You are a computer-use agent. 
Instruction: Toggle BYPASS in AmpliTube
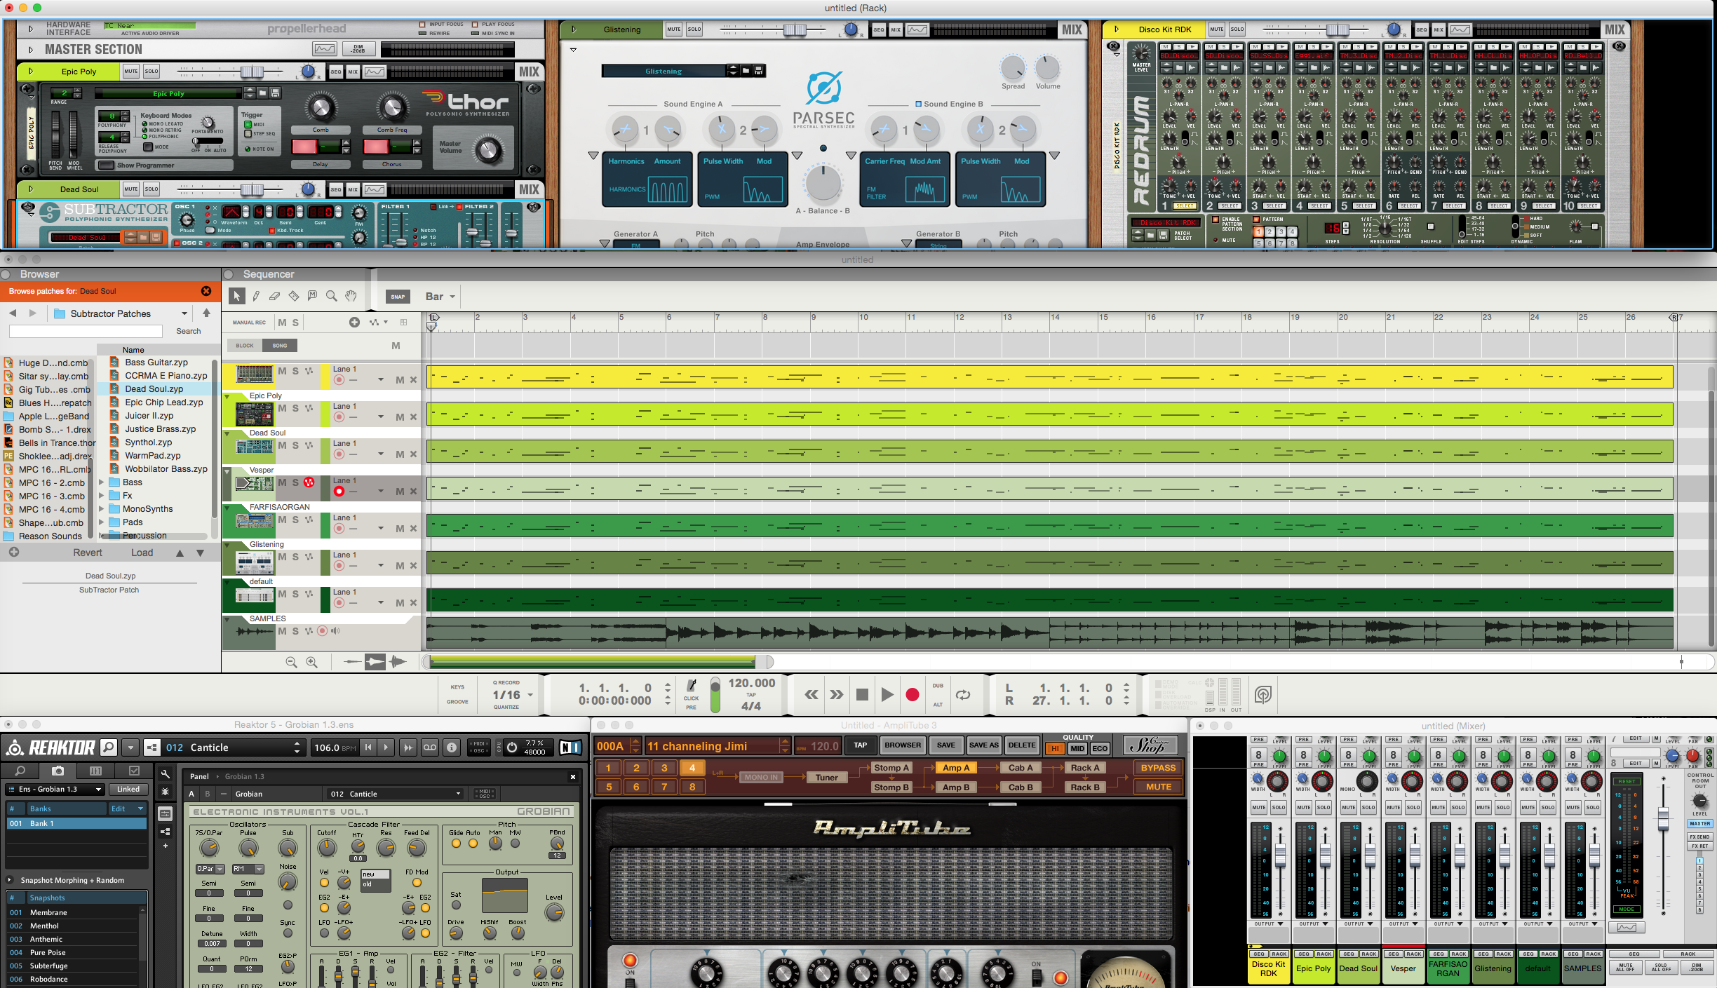pos(1158,769)
